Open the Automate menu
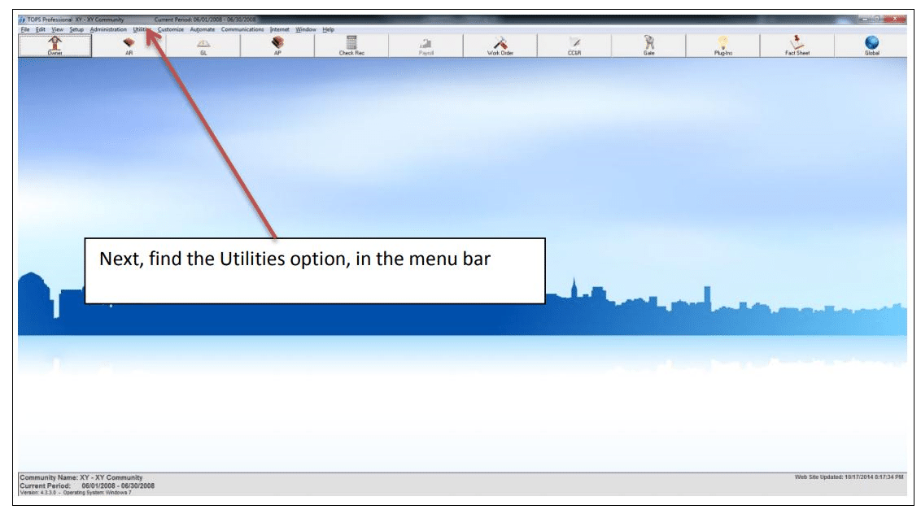The width and height of the screenshot is (921, 514). pyautogui.click(x=202, y=29)
